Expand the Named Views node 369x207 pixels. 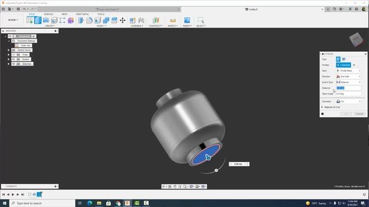[9, 50]
